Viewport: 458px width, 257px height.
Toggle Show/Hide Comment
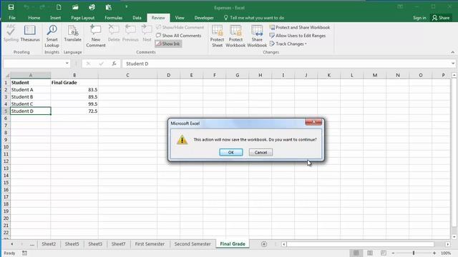(180, 27)
